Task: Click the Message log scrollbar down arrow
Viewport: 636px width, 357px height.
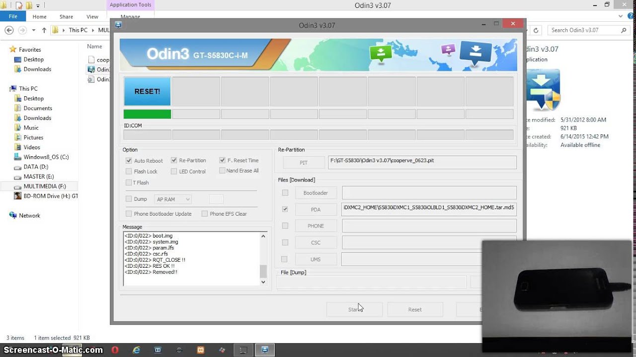Action: 263,282
